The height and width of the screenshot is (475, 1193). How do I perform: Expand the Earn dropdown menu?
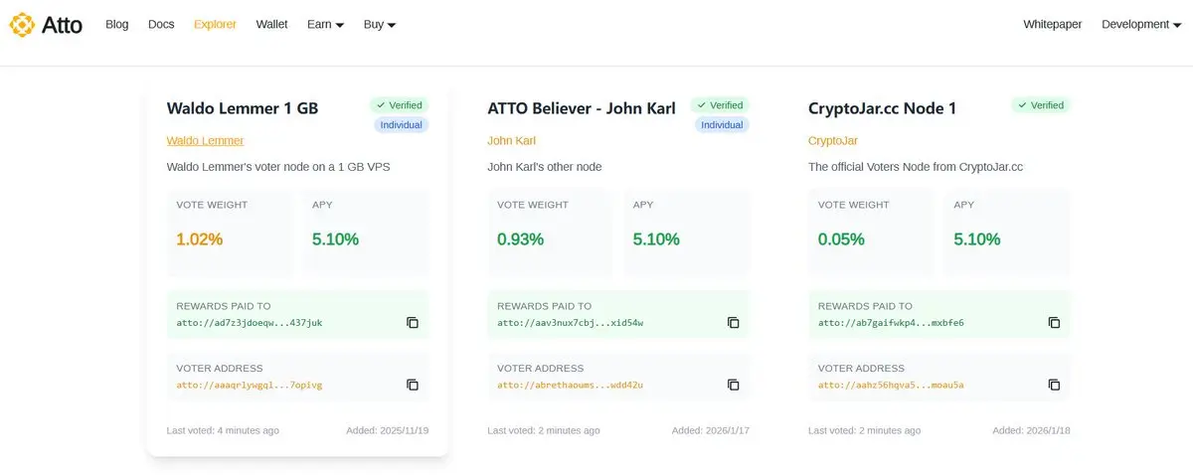325,24
